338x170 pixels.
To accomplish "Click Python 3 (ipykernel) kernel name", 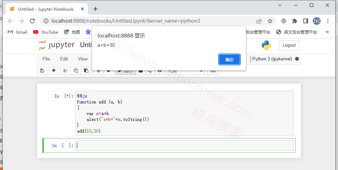I will click(x=272, y=59).
